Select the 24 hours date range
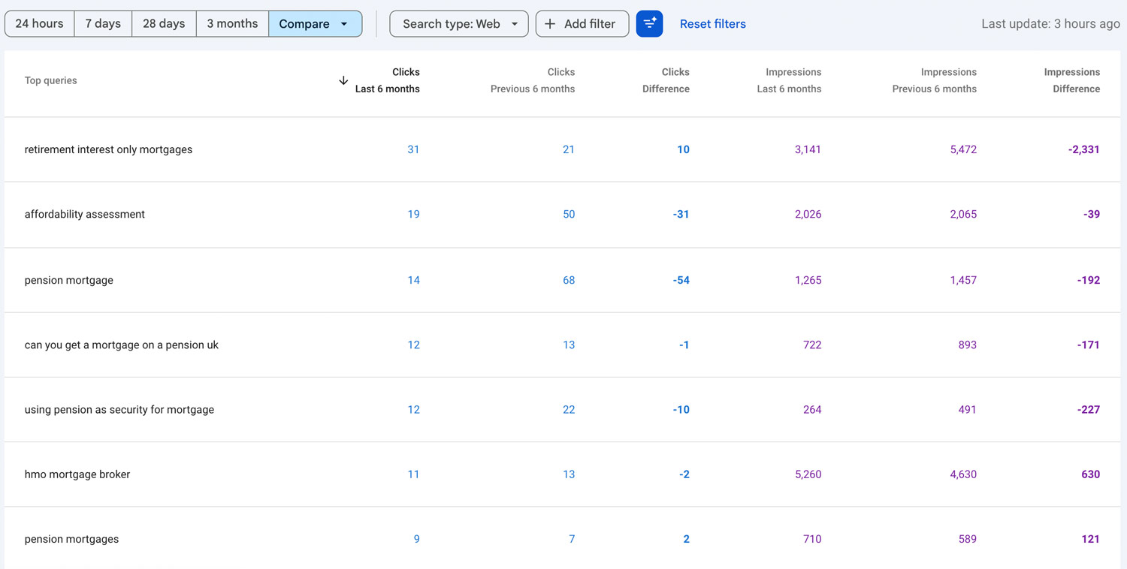1127x569 pixels. click(40, 24)
